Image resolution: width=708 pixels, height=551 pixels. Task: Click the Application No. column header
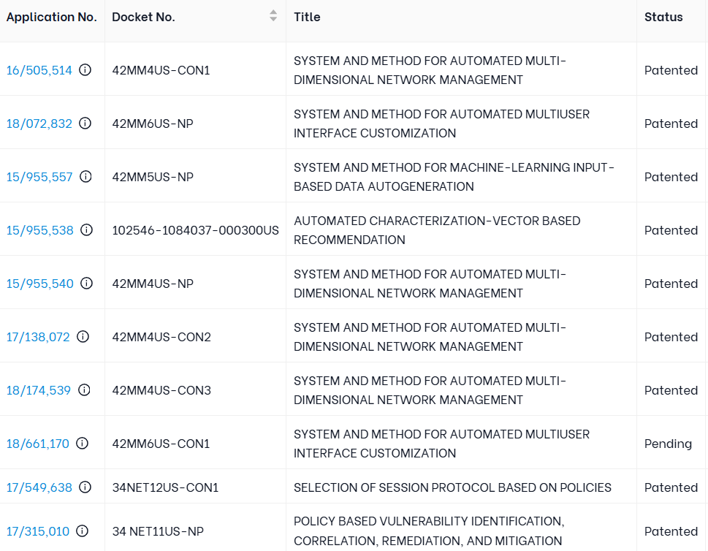click(x=51, y=17)
